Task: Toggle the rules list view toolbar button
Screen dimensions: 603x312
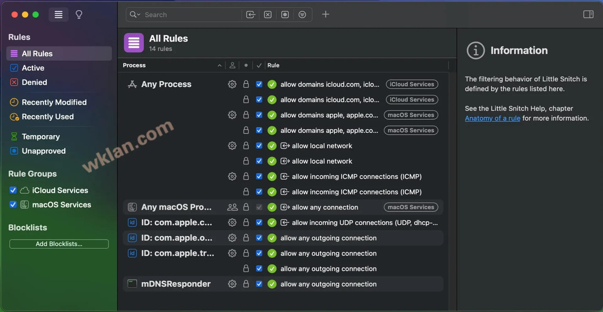Action: (58, 14)
